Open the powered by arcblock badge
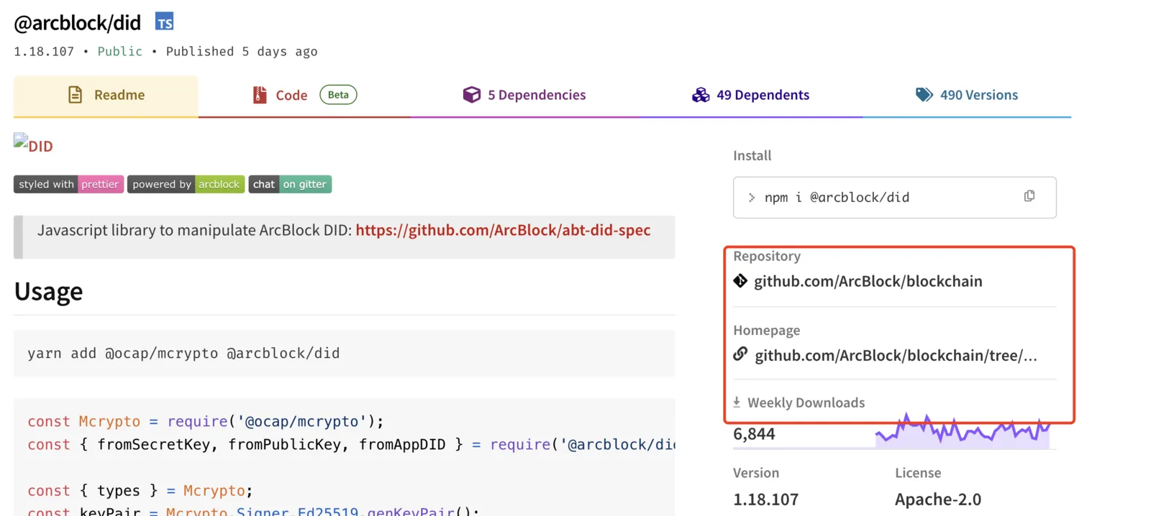Image resolution: width=1151 pixels, height=516 pixels. [x=186, y=184]
